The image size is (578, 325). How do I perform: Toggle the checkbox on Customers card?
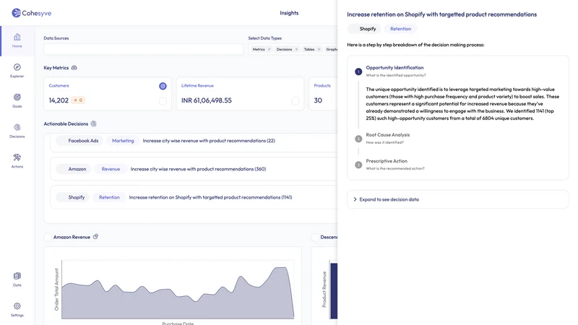coord(163,101)
